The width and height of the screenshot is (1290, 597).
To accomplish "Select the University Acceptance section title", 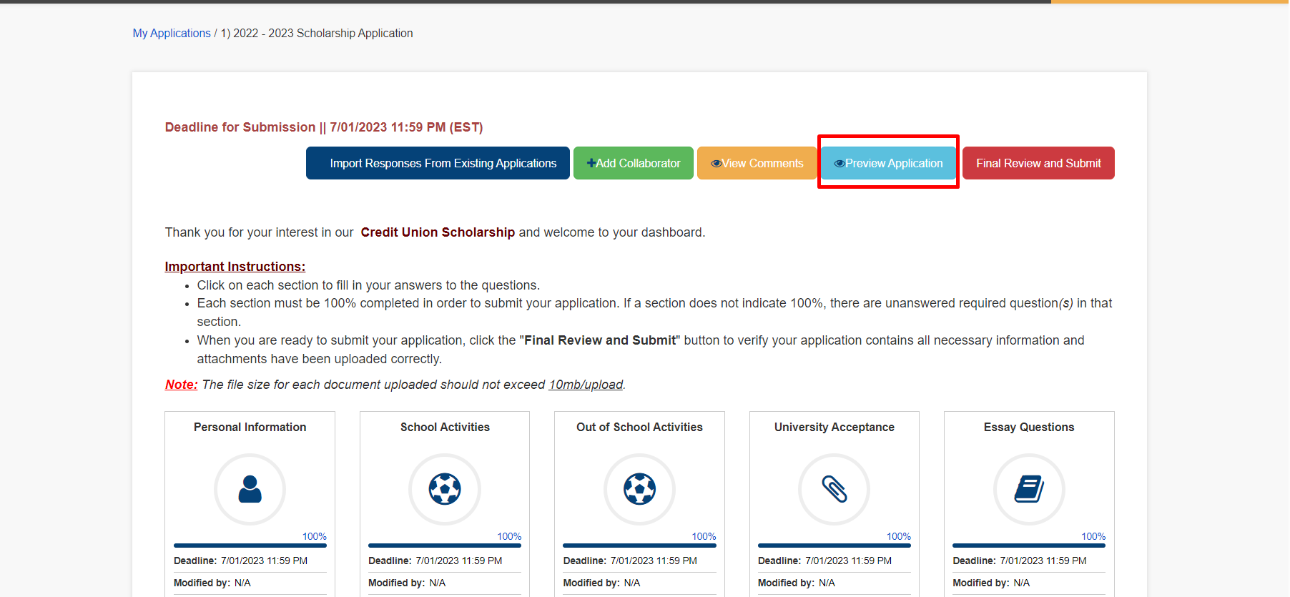I will tap(834, 427).
